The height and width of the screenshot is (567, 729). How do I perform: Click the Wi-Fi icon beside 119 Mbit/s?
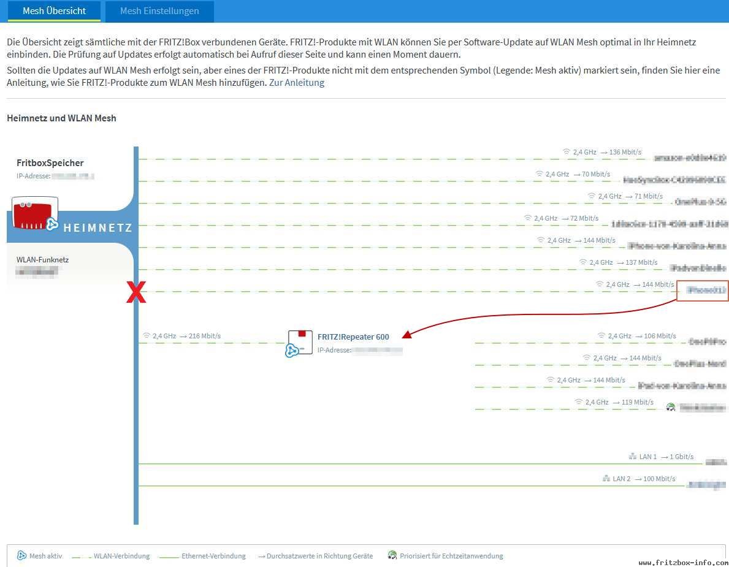578,402
